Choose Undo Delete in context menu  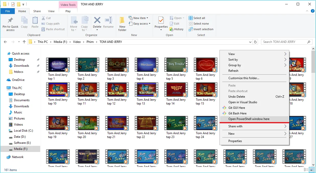pyautogui.click(x=254, y=97)
